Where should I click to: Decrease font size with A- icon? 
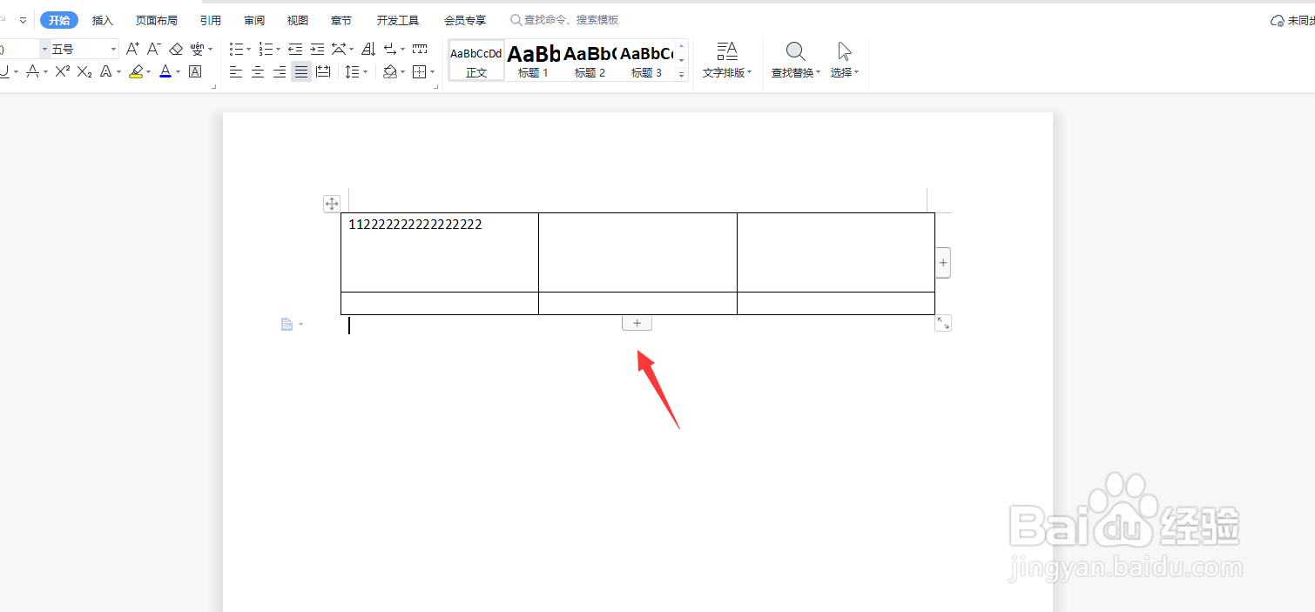(x=154, y=49)
